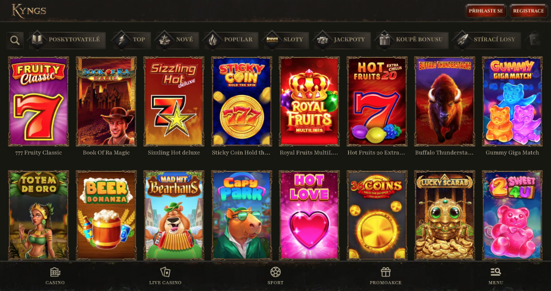Filter by Sloty category

(287, 40)
